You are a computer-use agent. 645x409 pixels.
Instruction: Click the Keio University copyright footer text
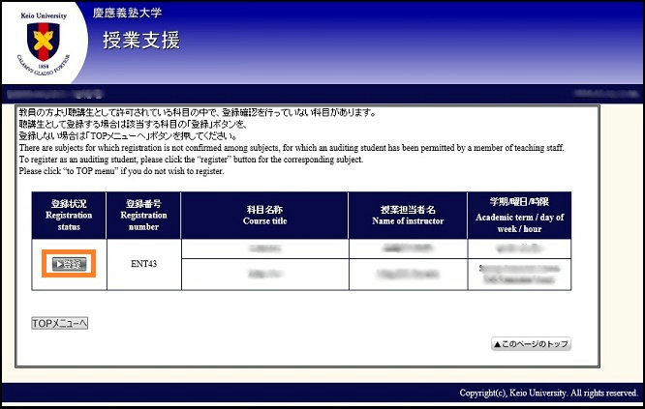[x=548, y=393]
